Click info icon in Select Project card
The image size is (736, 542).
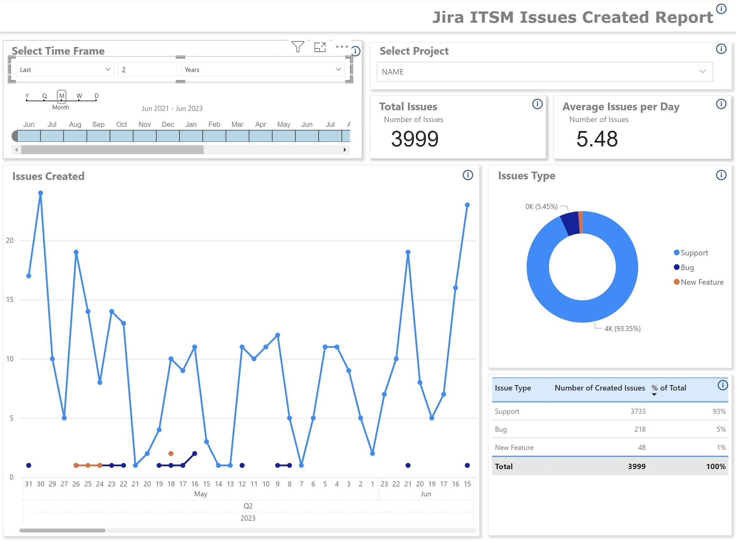pyautogui.click(x=721, y=49)
